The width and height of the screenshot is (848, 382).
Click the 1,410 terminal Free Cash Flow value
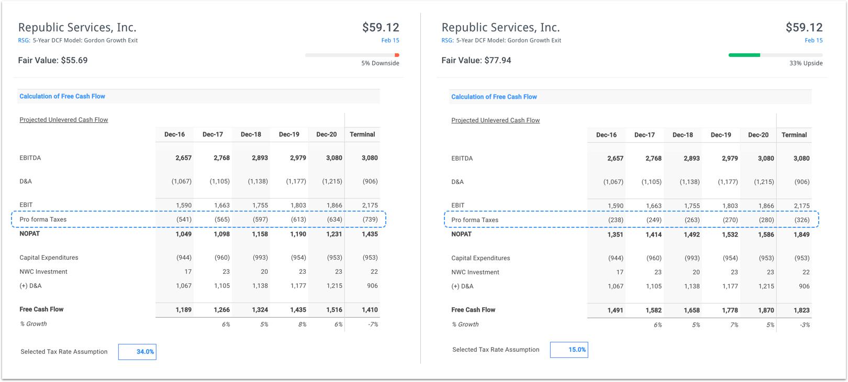click(x=370, y=310)
